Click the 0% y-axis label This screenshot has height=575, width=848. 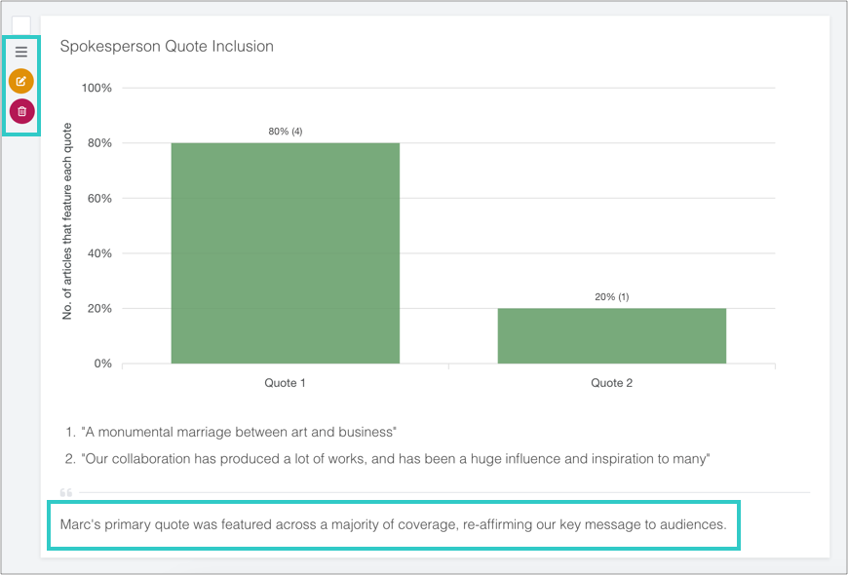click(x=101, y=364)
